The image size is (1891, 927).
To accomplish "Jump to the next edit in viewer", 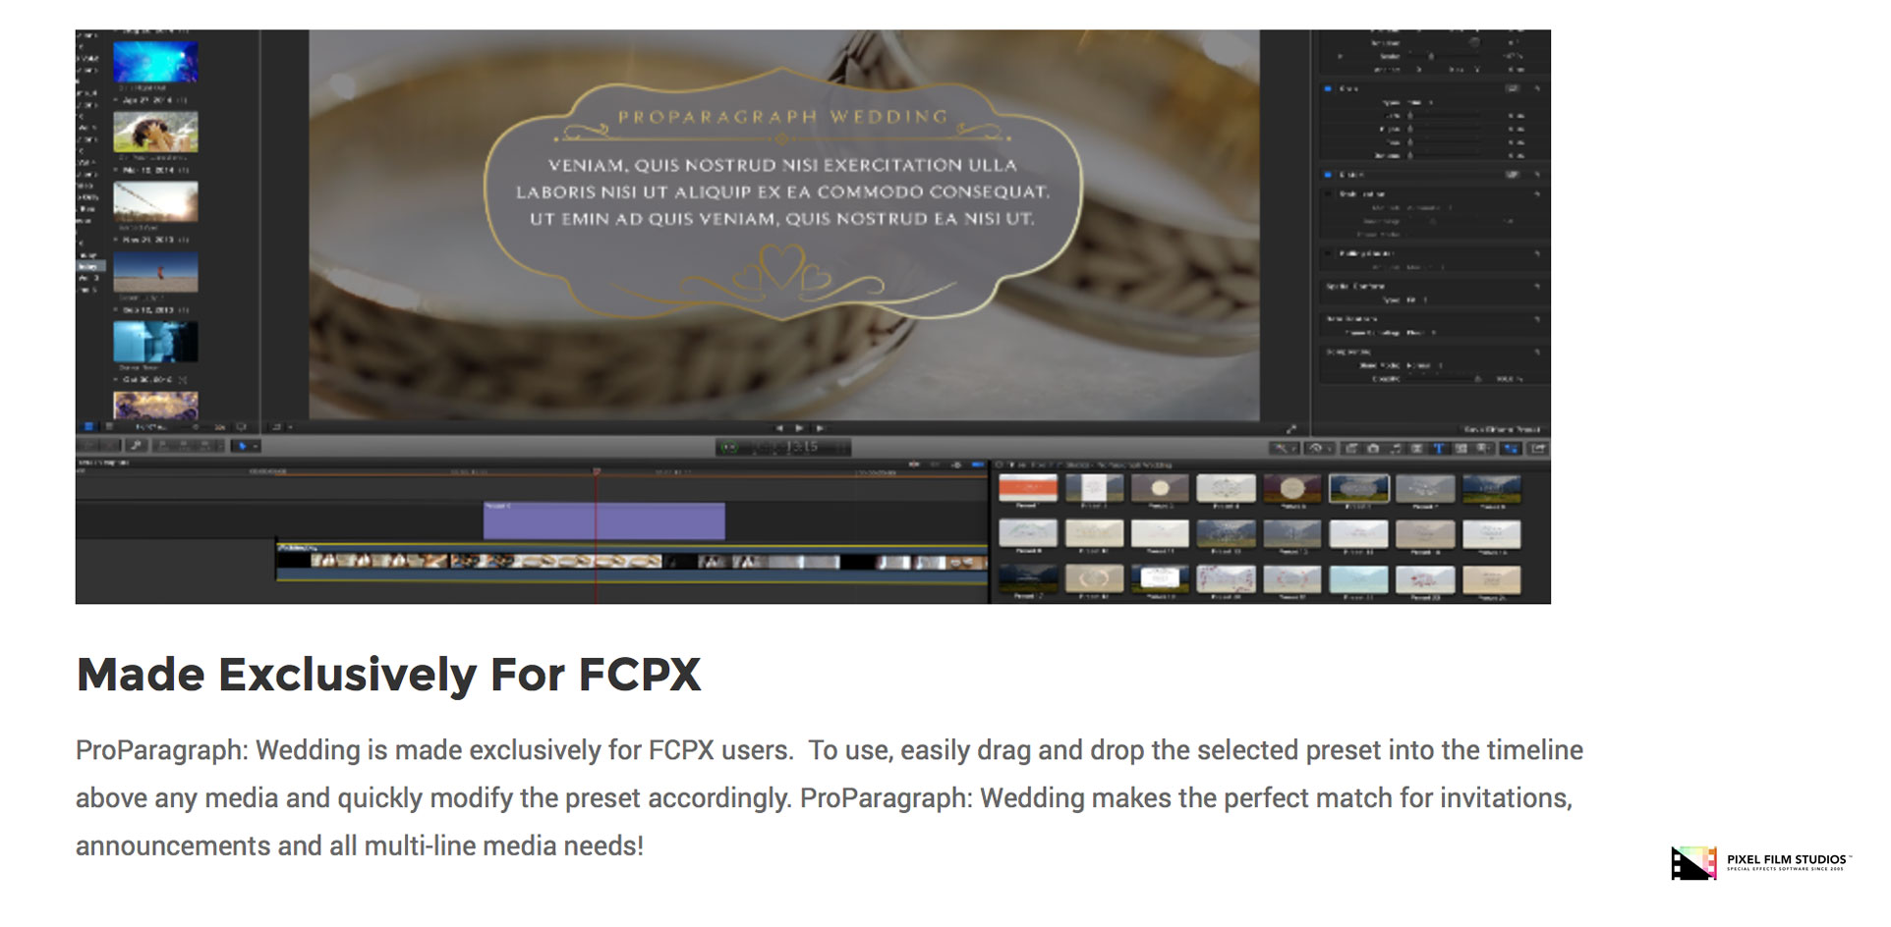I will [x=819, y=428].
